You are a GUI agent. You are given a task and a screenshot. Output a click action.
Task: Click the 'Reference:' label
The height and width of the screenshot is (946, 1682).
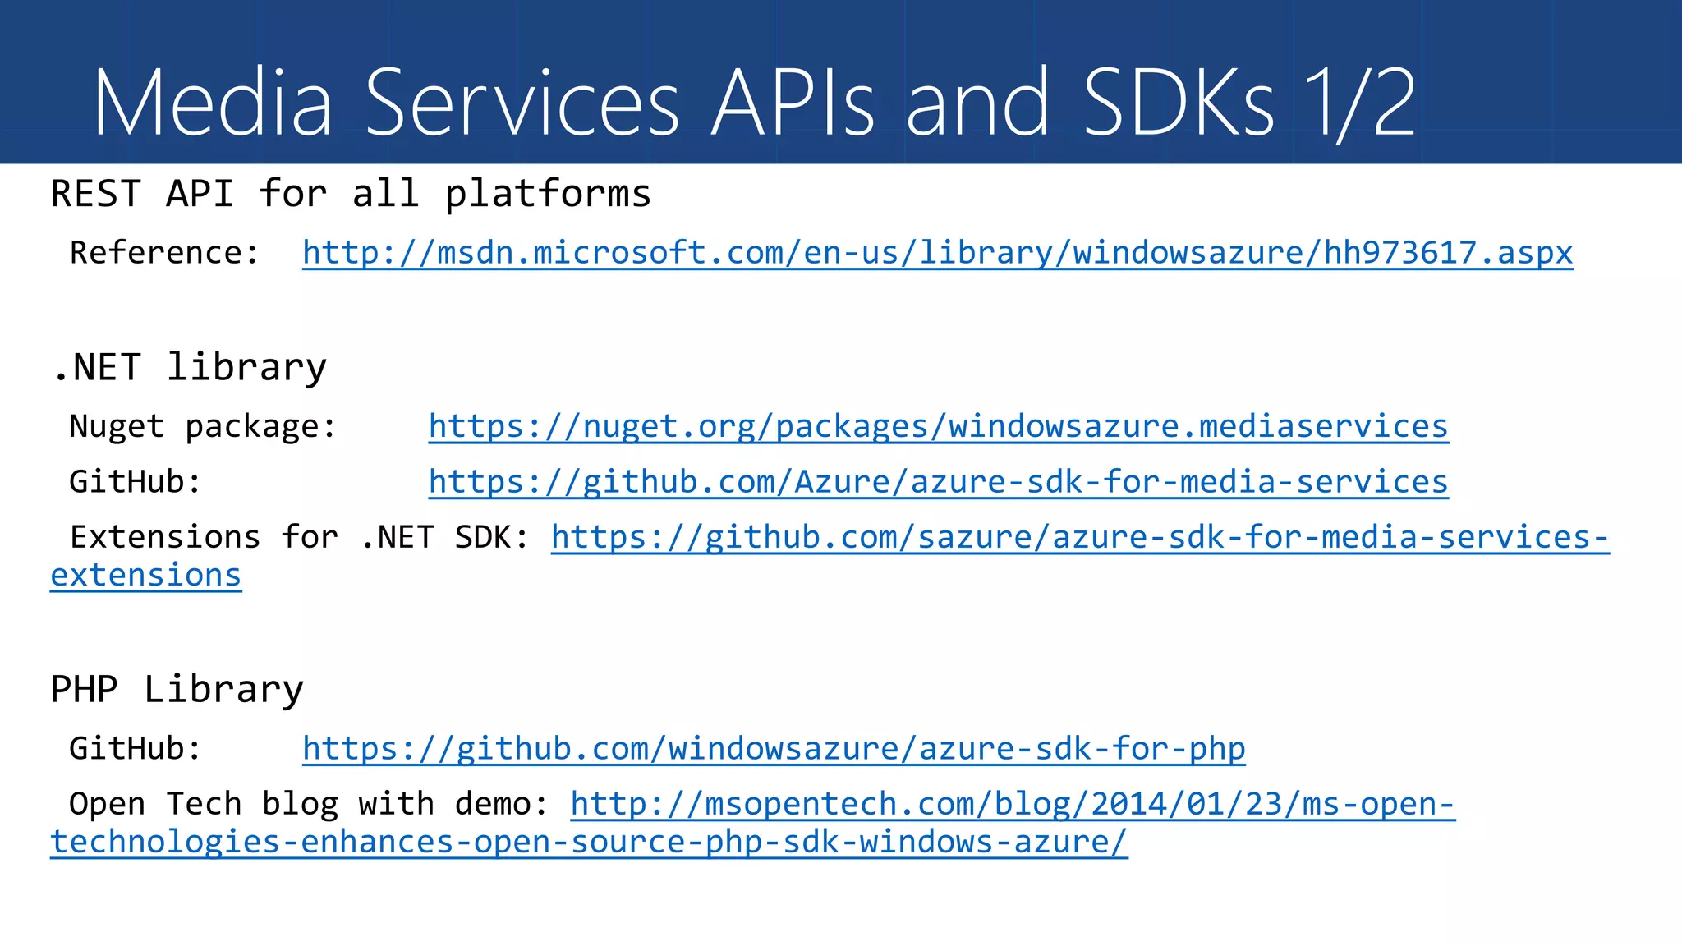coord(164,253)
